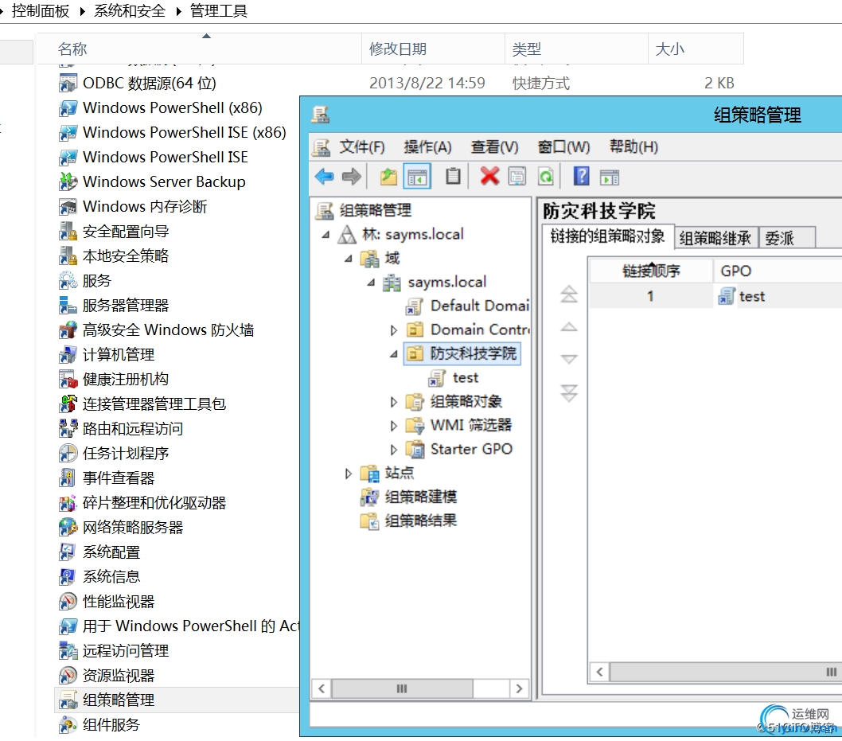The image size is (842, 741).
Task: Open the 文件(F) menu
Action: pyautogui.click(x=361, y=146)
